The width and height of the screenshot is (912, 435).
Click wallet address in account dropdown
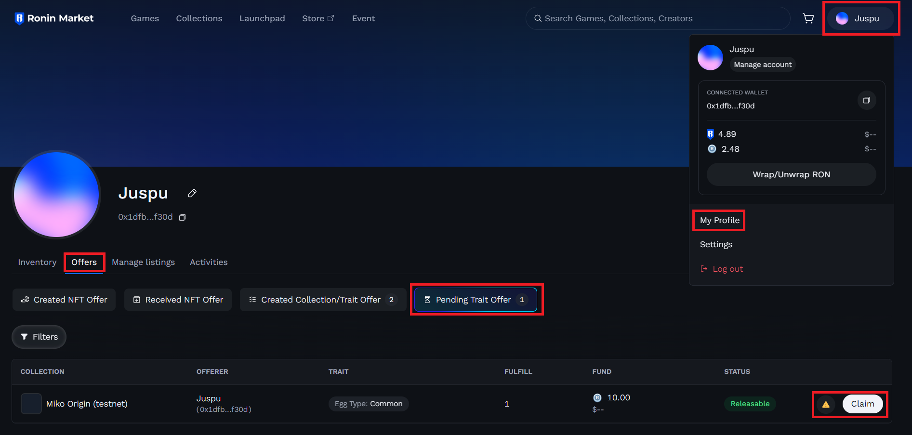[x=730, y=106]
